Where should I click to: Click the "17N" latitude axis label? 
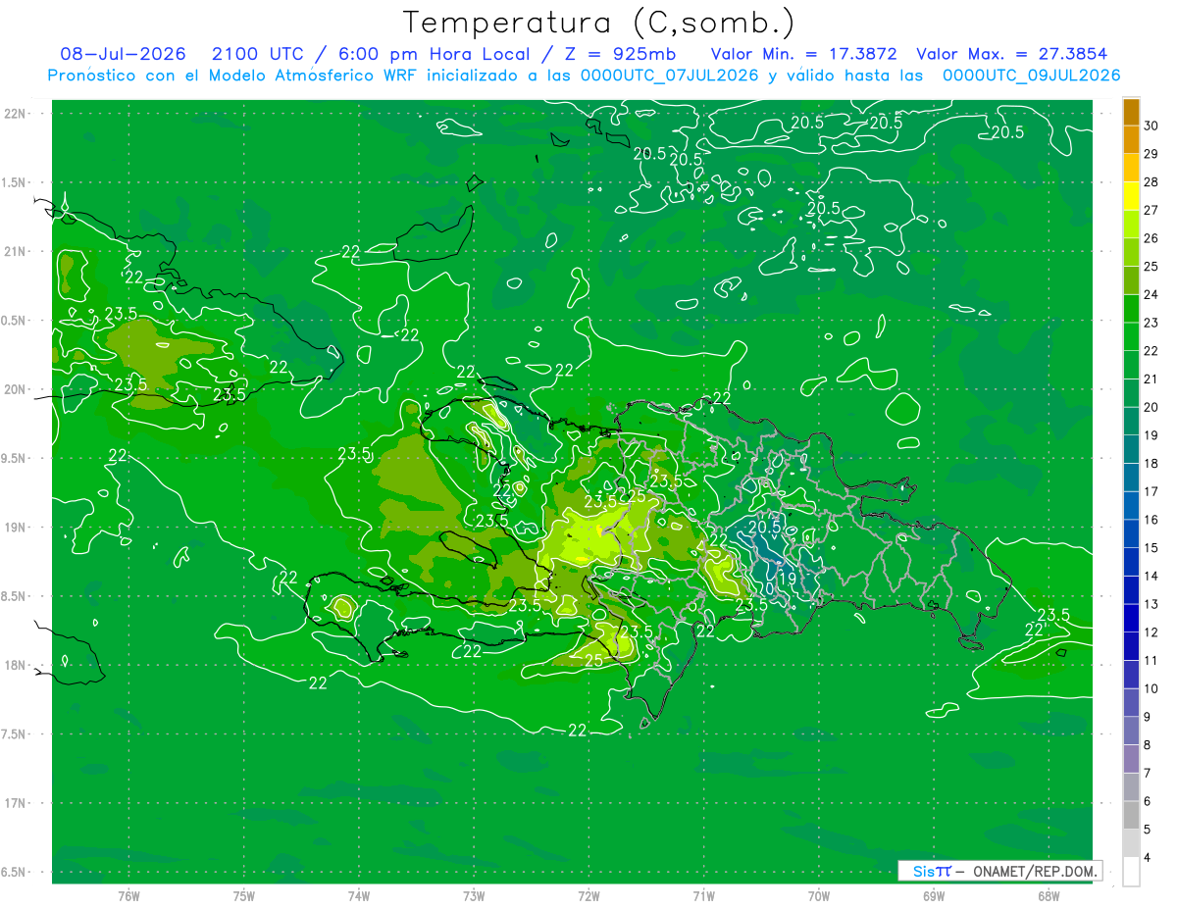tap(15, 803)
